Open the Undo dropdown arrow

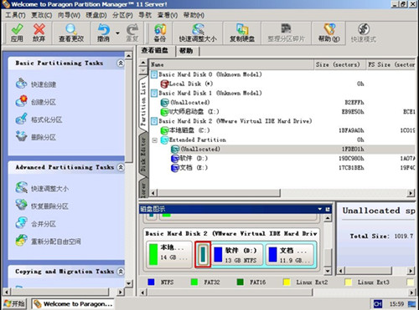[117, 33]
